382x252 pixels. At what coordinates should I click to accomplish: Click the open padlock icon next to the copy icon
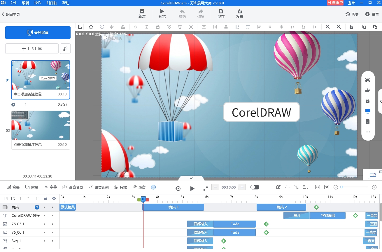(x=351, y=27)
